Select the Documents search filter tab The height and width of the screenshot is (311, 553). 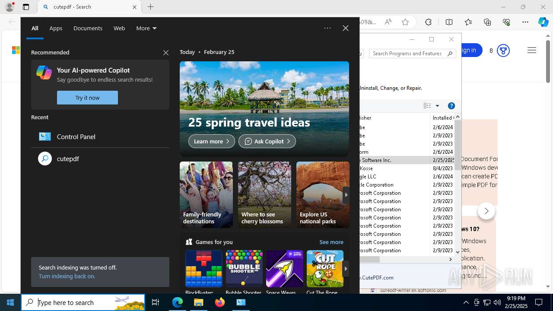click(x=88, y=28)
